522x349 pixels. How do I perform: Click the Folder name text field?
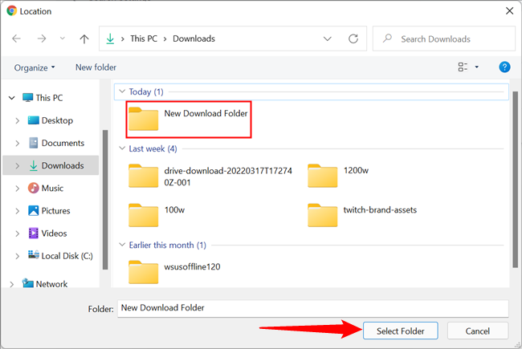tap(313, 308)
